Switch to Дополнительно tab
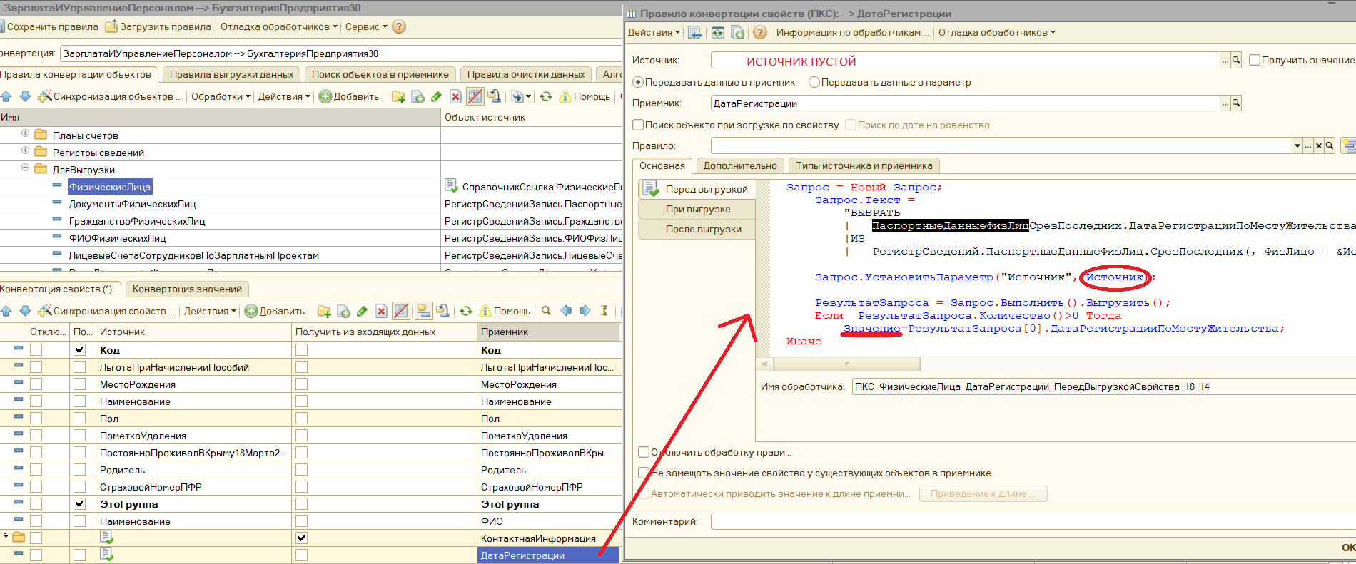Screen dimensions: 1356x564 coord(740,165)
